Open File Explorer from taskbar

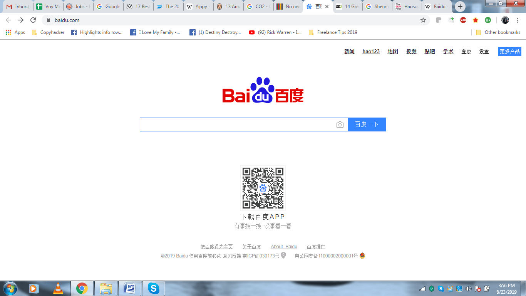106,288
